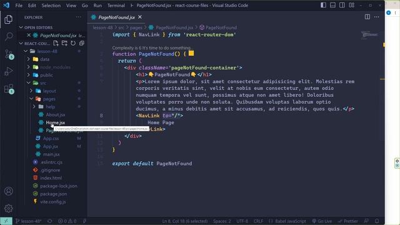
Task: Click the Customize Layout icon
Action: (351, 5)
